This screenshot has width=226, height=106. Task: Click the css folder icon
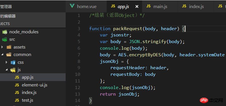point(13,62)
